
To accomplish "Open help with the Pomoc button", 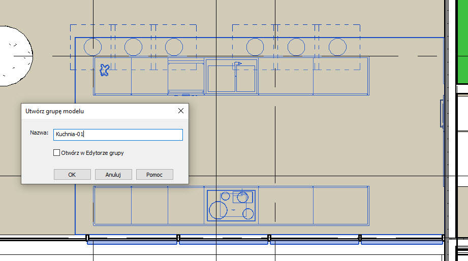I will (154, 174).
